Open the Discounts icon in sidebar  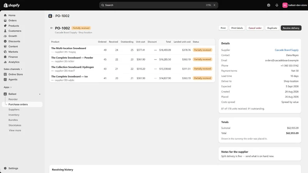point(5,41)
